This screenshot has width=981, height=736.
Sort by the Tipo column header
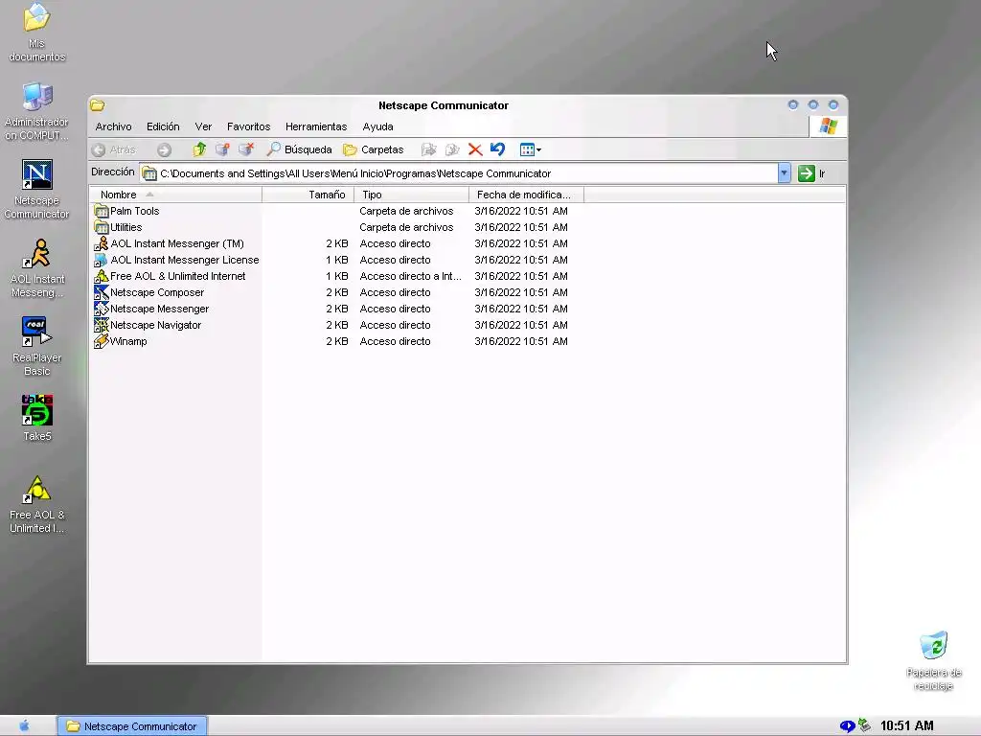[x=412, y=195]
